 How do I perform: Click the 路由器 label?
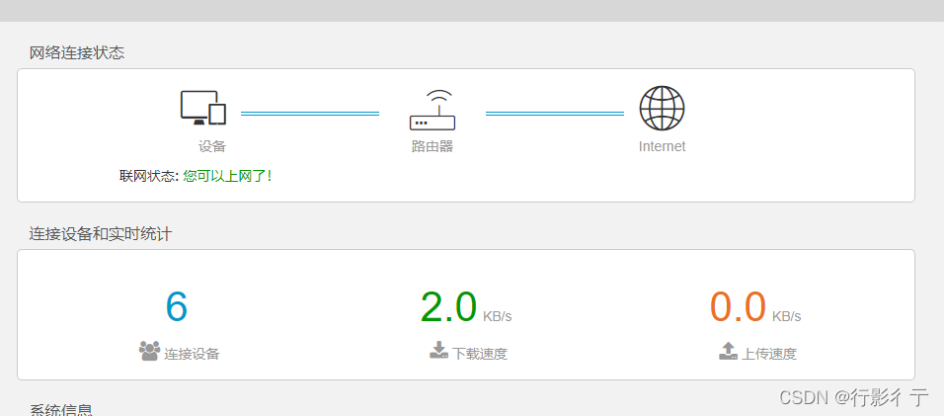[x=433, y=146]
